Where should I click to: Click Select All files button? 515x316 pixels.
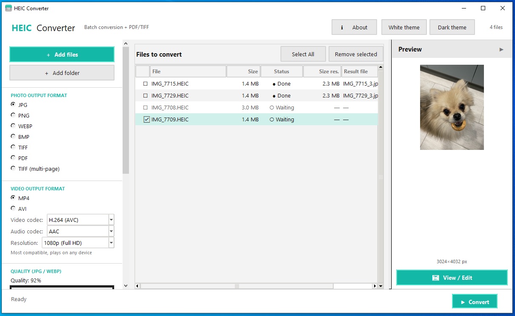[x=303, y=54]
